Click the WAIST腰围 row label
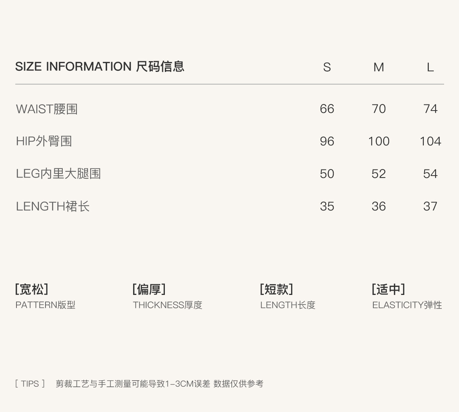 coord(47,109)
